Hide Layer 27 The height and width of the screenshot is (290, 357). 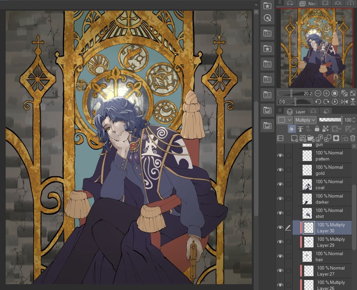[x=280, y=271]
